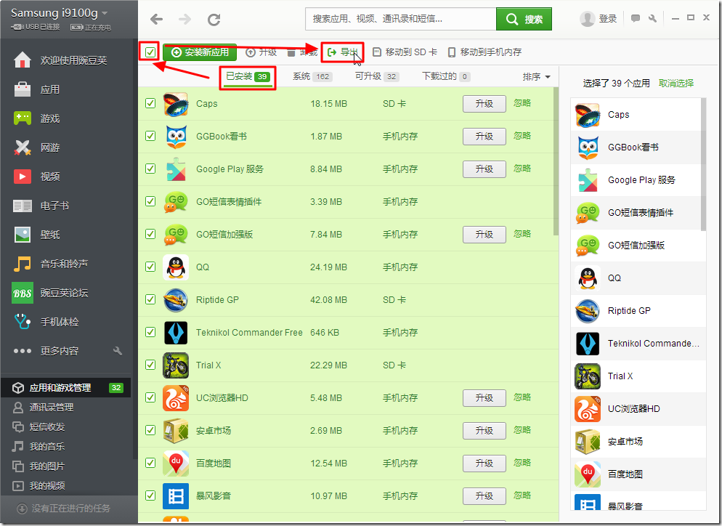Reload with the refresh icon
The image size is (722, 526).
pyautogui.click(x=214, y=20)
